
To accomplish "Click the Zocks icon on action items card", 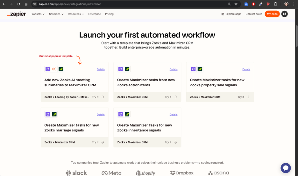I will (120, 69).
